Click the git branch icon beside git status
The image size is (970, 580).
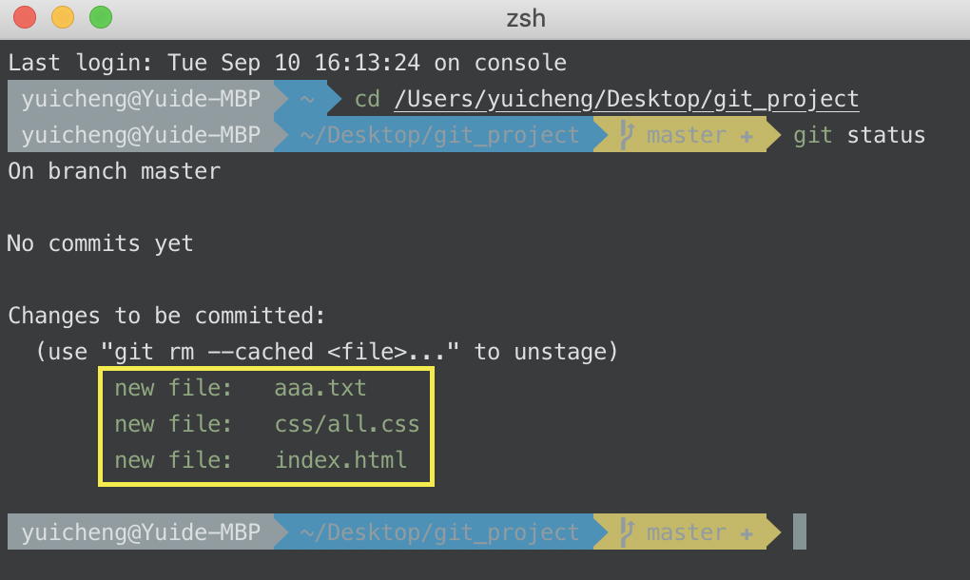click(627, 135)
